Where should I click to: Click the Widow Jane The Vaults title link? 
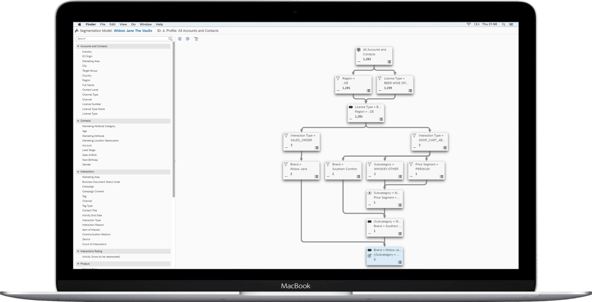pos(133,31)
